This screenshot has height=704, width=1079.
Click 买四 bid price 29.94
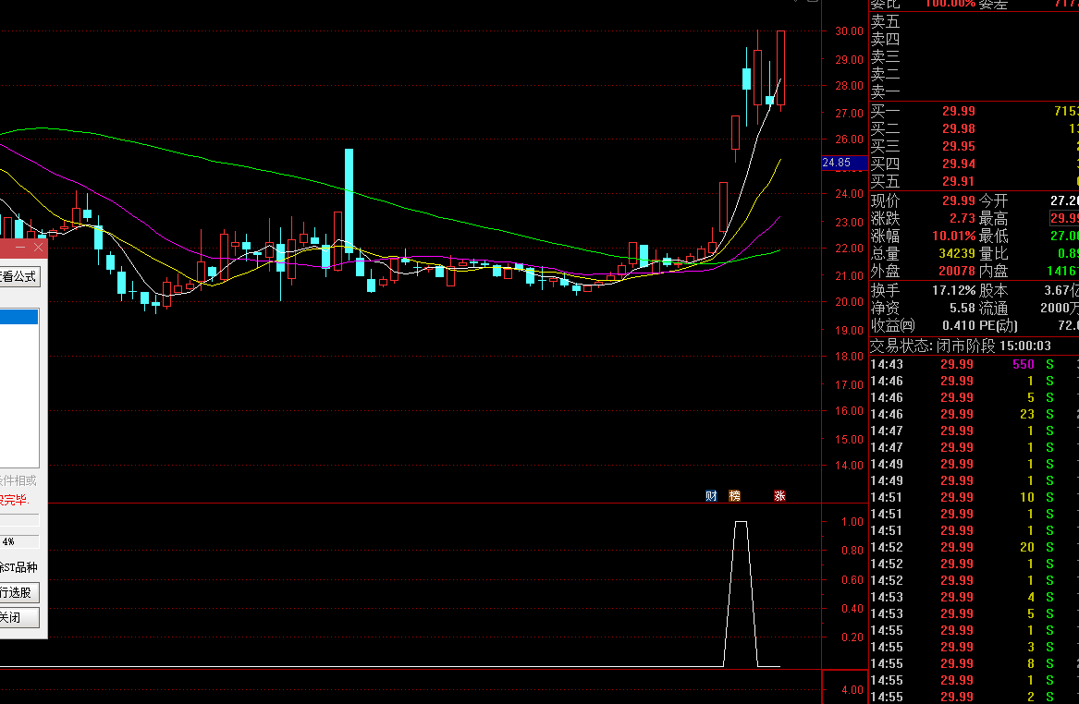pyautogui.click(x=959, y=164)
